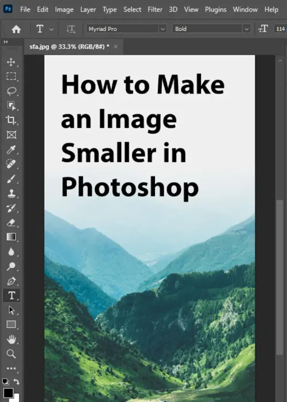Expand the toolbar with double-arrow
The width and height of the screenshot is (287, 402).
coord(6,42)
